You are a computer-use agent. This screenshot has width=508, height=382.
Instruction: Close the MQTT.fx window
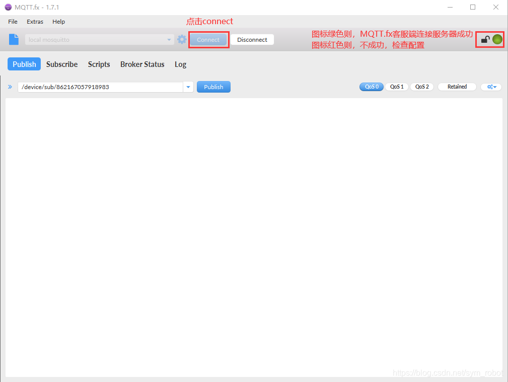(496, 7)
